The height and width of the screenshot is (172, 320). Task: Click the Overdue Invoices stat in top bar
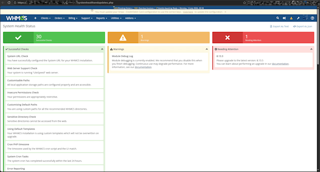pyautogui.click(x=144, y=8)
